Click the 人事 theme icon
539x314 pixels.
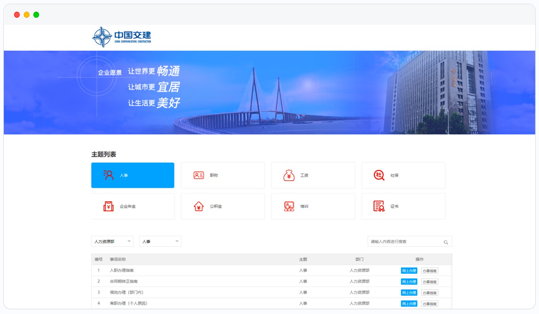point(108,175)
